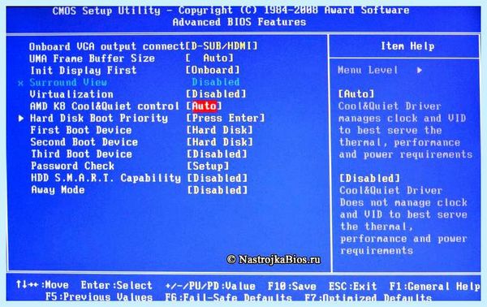This screenshot has width=487, height=307.
Task: Open the red highlighted [Auto] value
Action: (x=205, y=106)
